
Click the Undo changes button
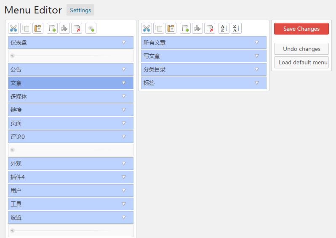coord(301,49)
